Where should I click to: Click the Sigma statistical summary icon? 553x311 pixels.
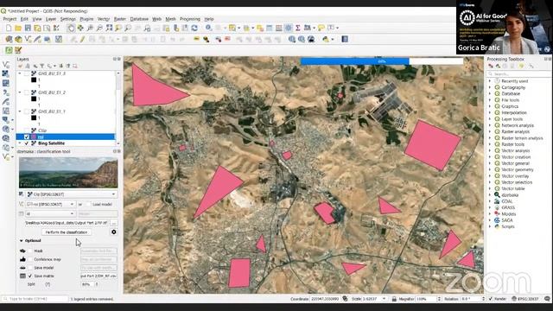tap(297, 28)
